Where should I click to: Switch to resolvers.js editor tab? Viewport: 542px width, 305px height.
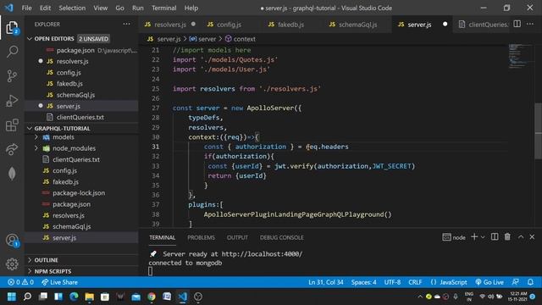[x=169, y=25]
